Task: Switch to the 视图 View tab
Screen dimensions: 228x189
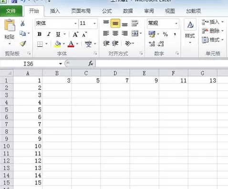Action: pyautogui.click(x=170, y=11)
